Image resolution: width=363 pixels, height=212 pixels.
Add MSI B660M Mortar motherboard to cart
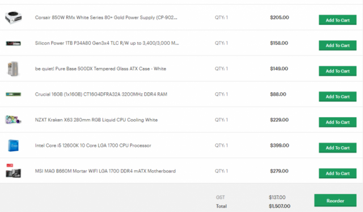337,173
